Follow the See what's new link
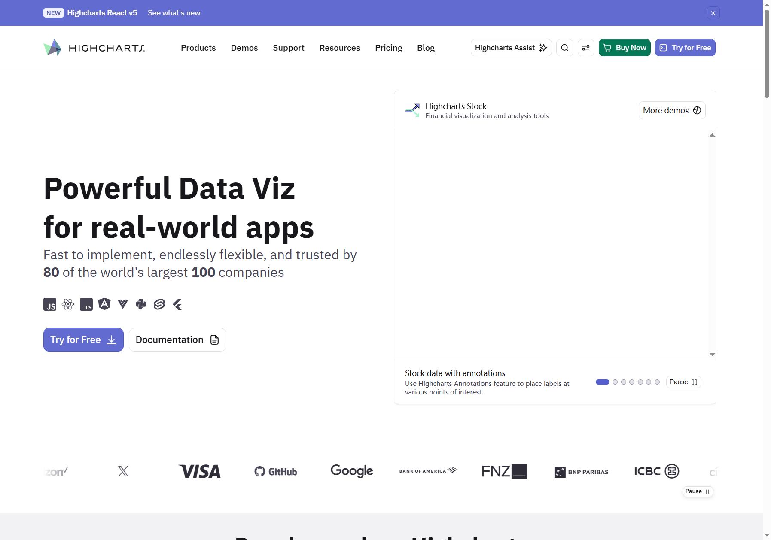Screen dimensions: 771x540 [174, 13]
